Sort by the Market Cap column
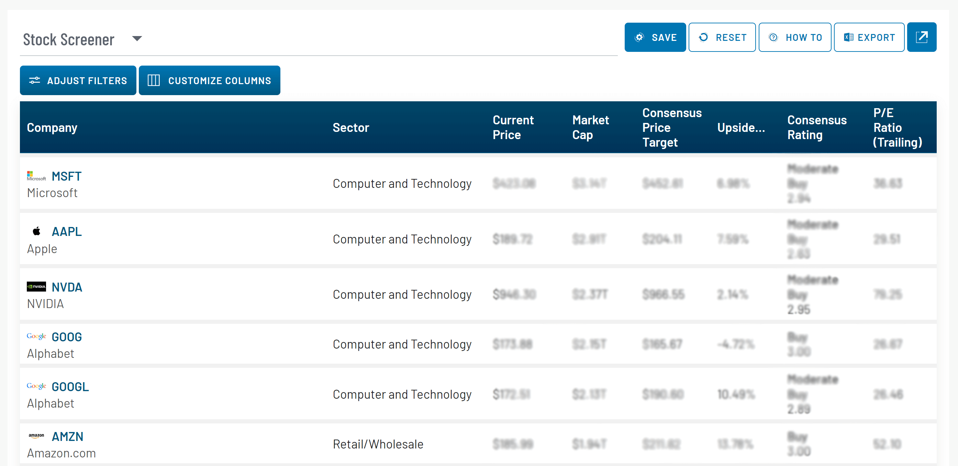Image resolution: width=958 pixels, height=466 pixels. (590, 127)
